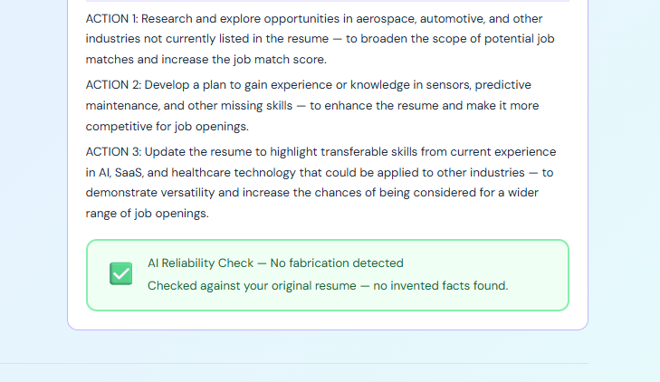Image resolution: width=660 pixels, height=382 pixels.
Task: Click 'job match score' phrase in Action 1
Action: [282, 60]
